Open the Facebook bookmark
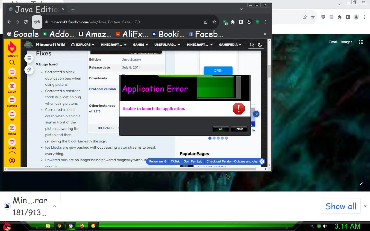 point(206,34)
